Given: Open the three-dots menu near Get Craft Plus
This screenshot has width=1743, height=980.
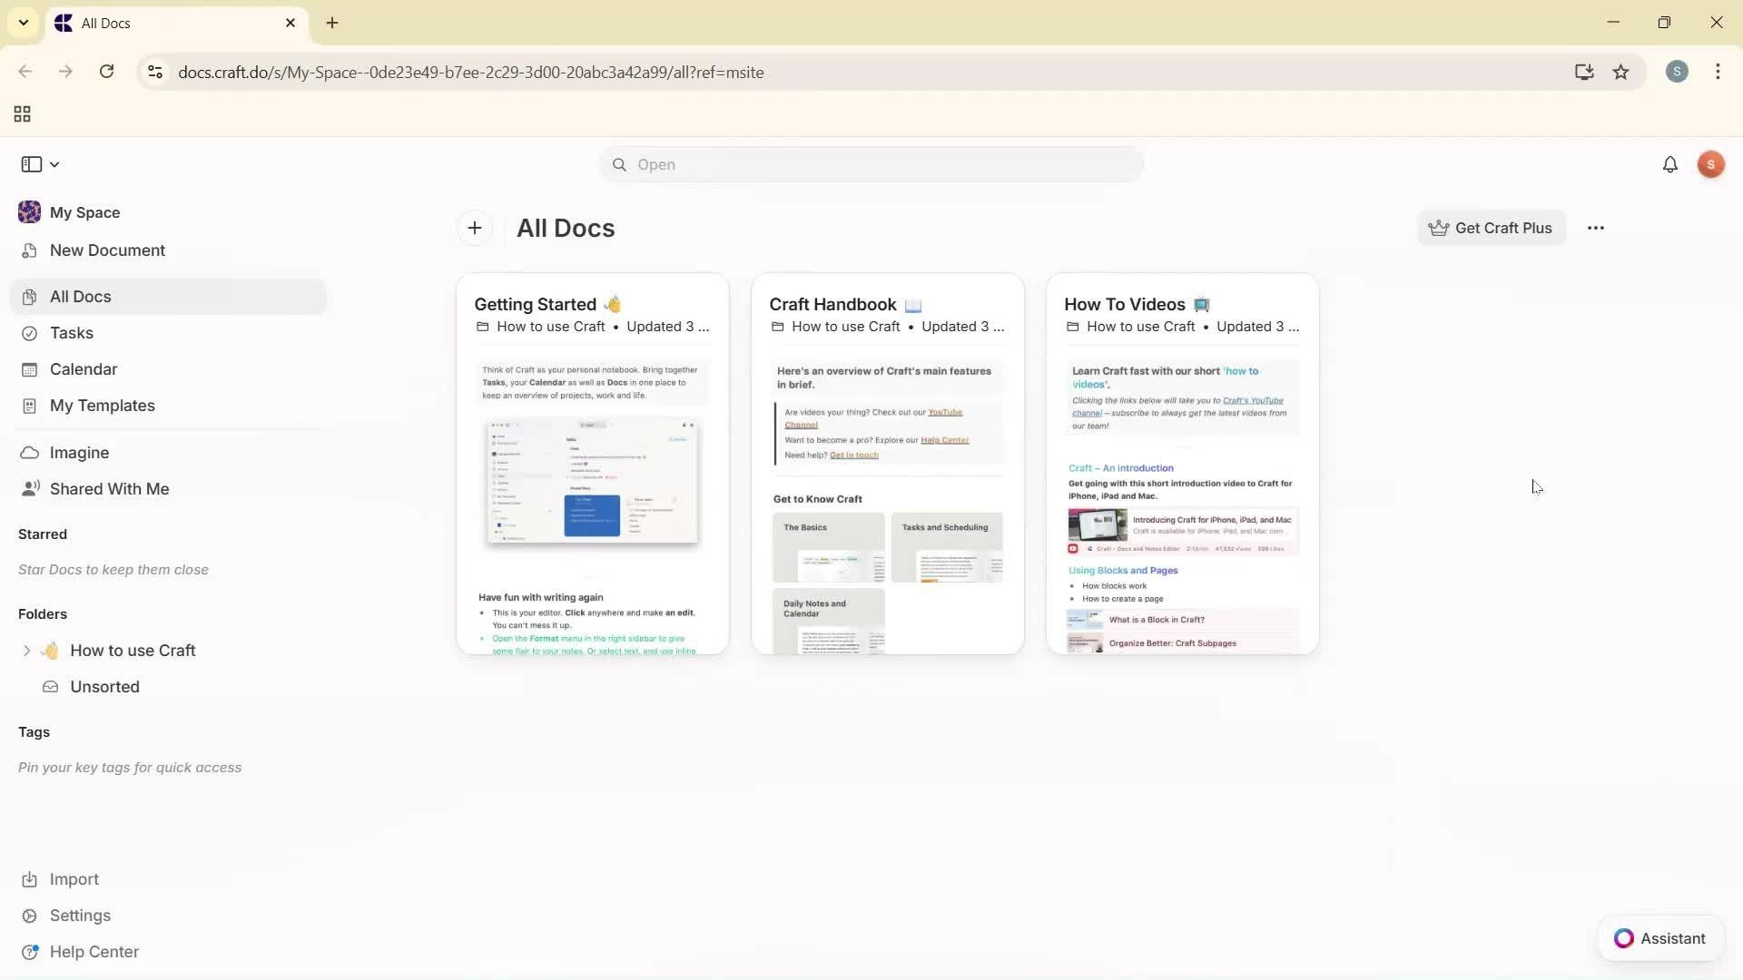Looking at the screenshot, I should (1595, 228).
